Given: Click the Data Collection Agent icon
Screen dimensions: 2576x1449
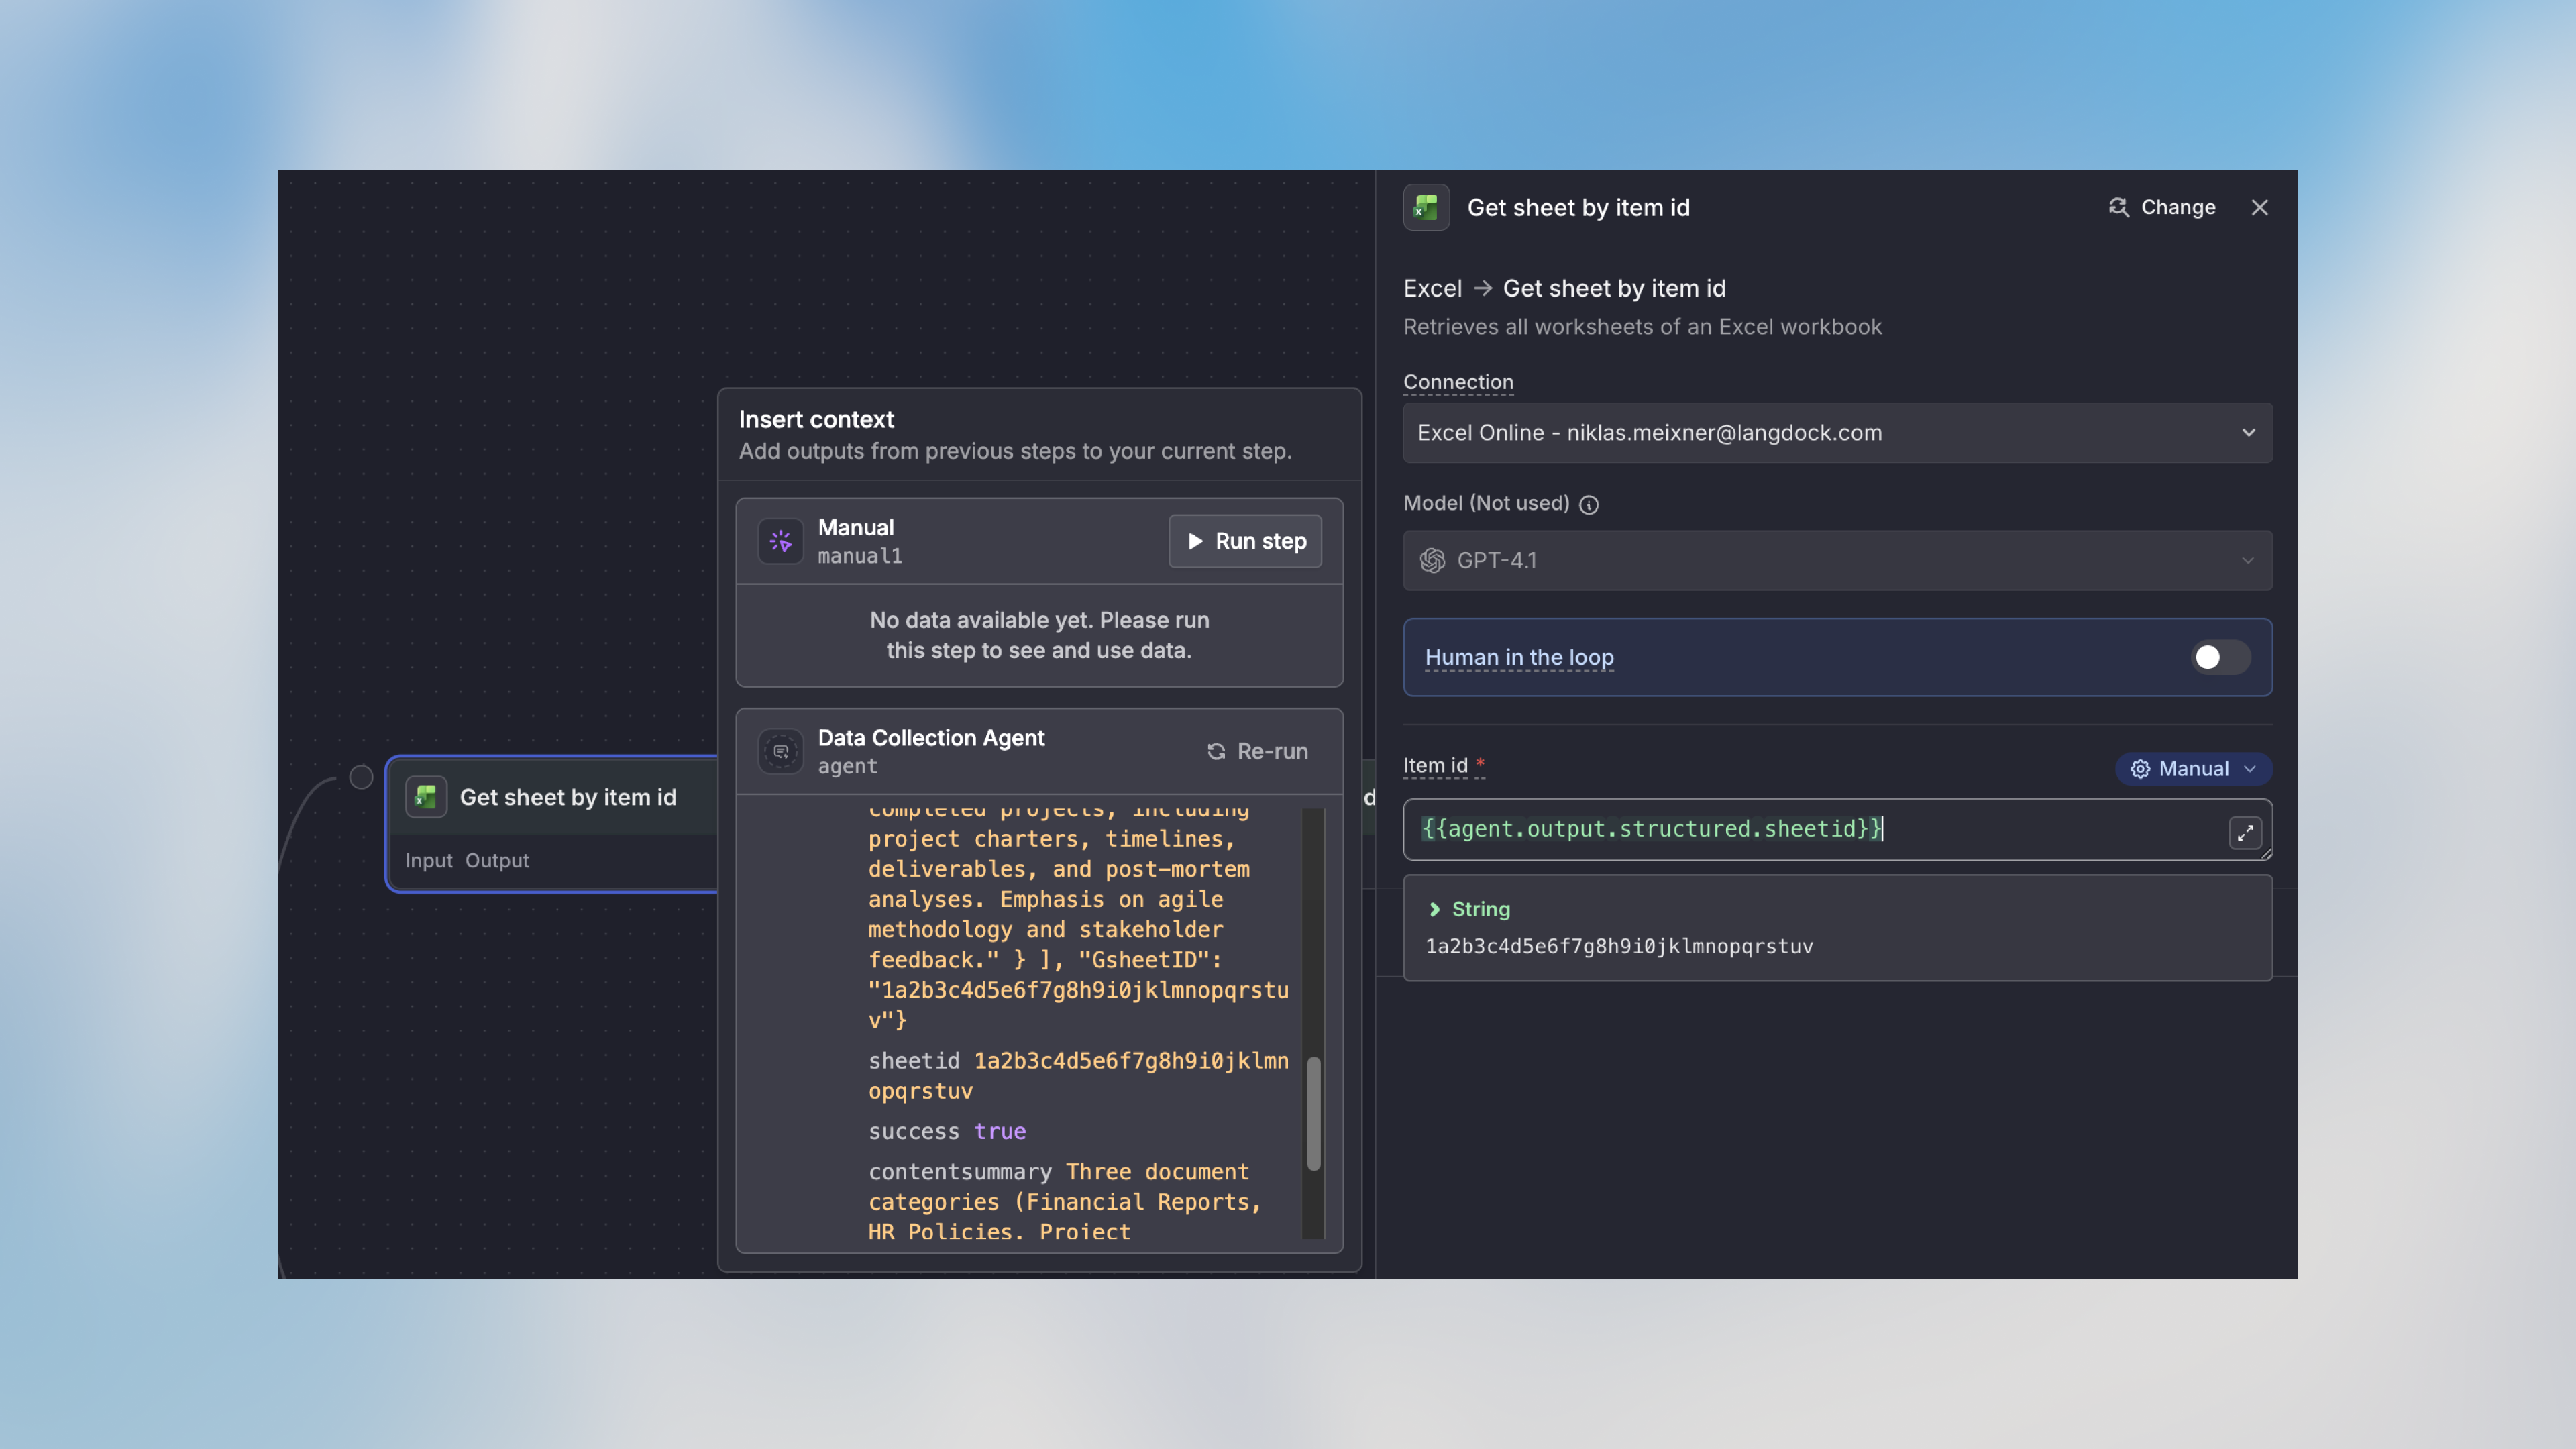Looking at the screenshot, I should [780, 751].
